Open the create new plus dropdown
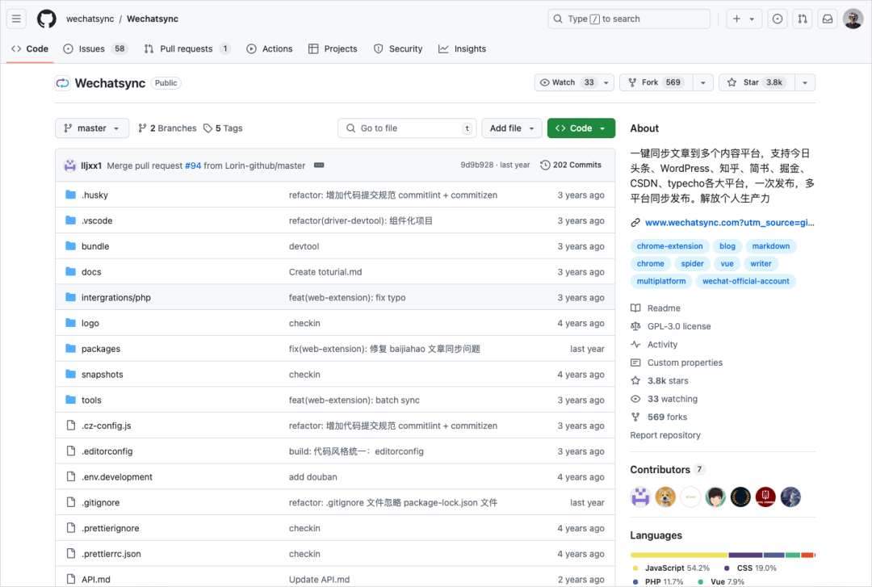This screenshot has width=872, height=587. coord(744,19)
